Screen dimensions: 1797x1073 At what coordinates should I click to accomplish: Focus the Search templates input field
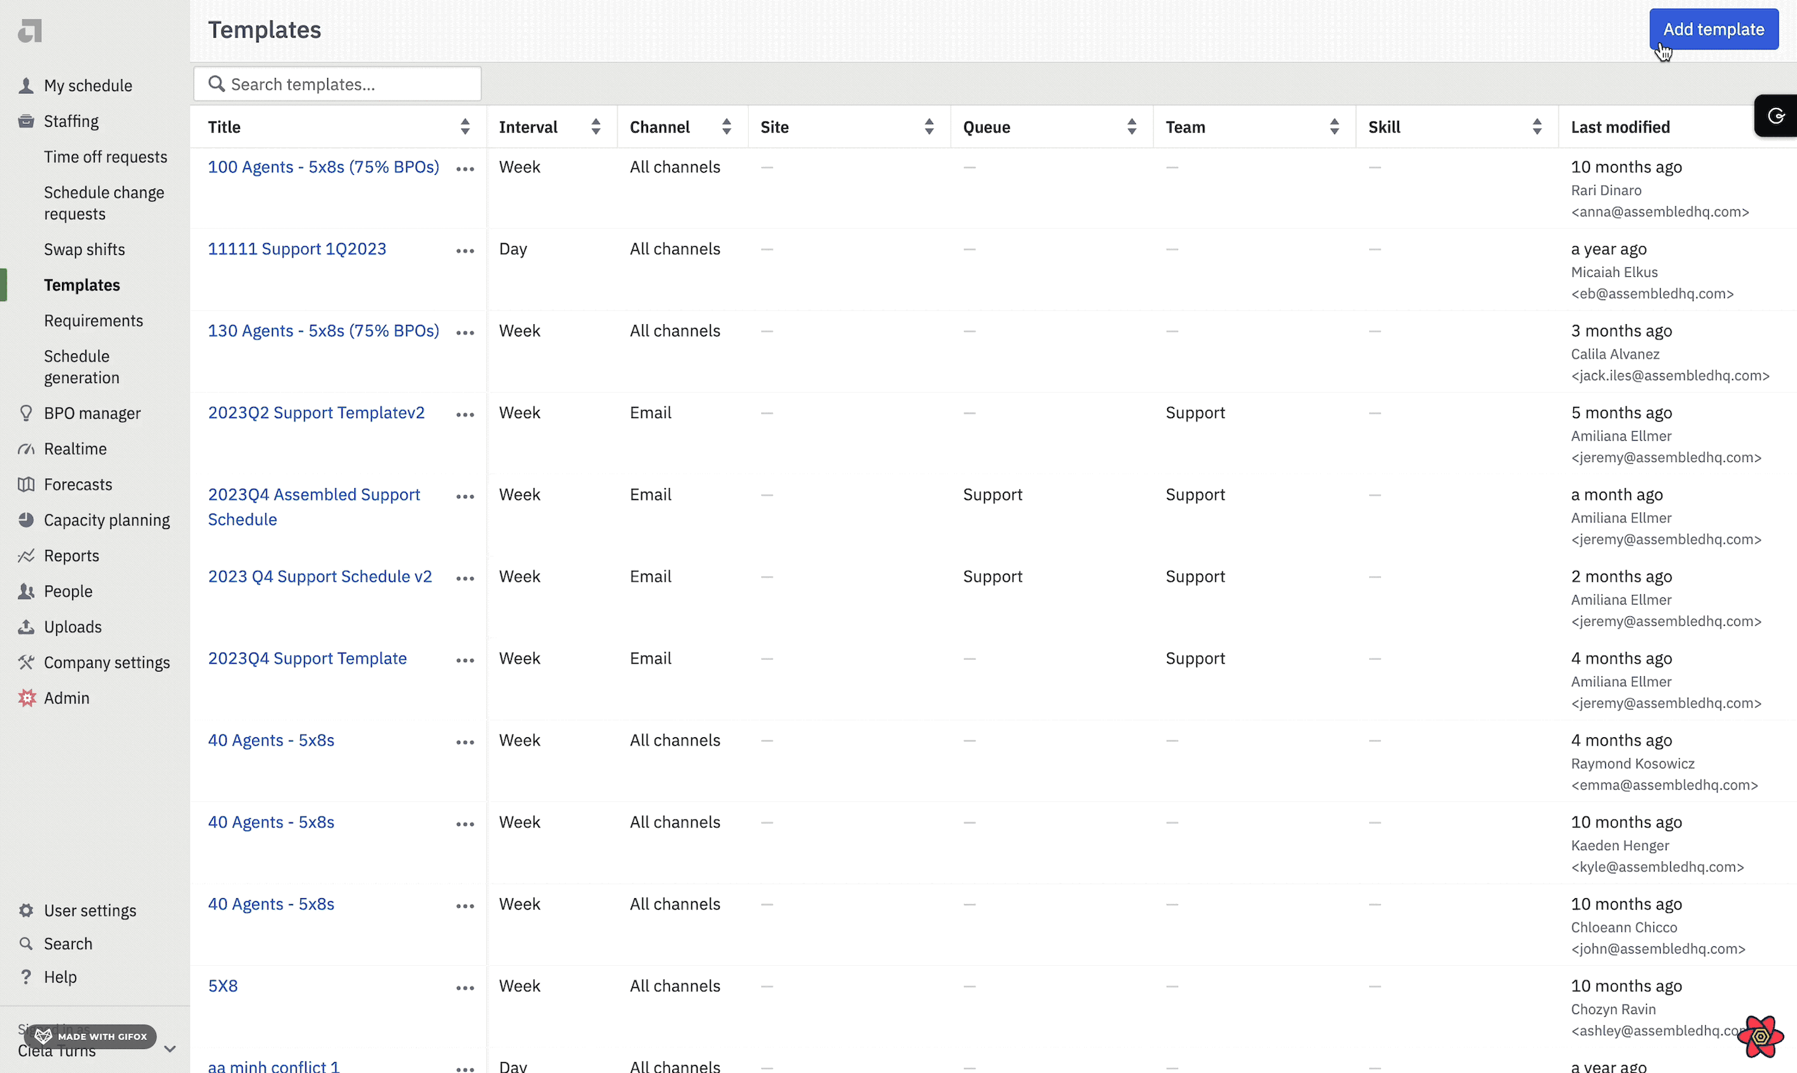pyautogui.click(x=338, y=84)
